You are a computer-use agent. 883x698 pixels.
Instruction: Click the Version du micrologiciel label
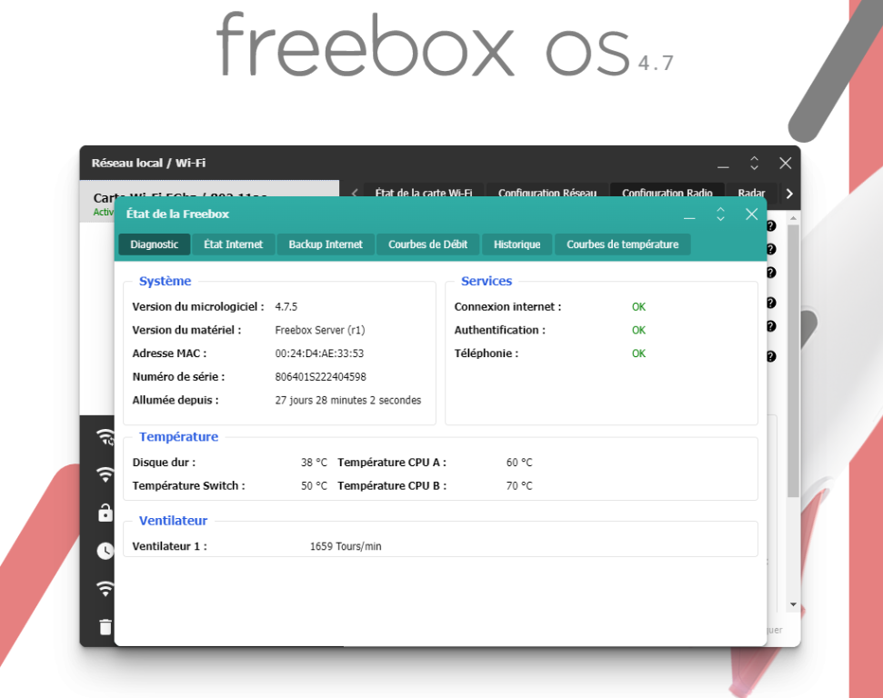(198, 307)
